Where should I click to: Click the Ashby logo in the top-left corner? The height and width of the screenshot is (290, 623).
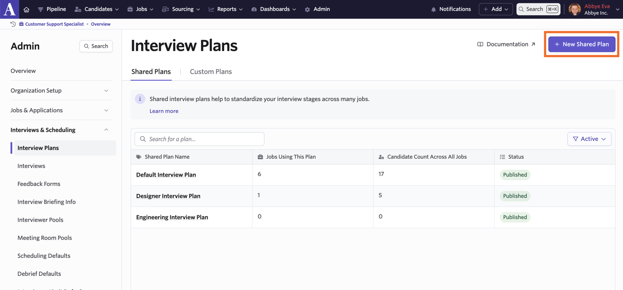coord(10,9)
